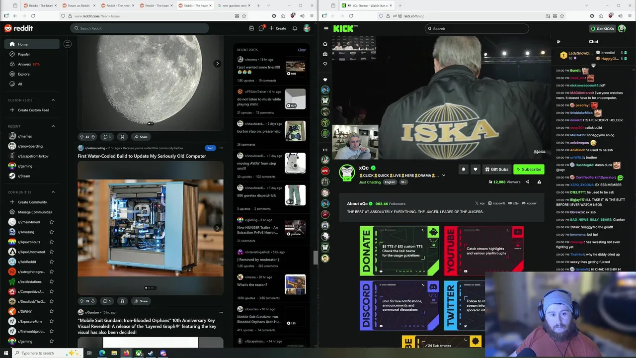
Task: Join r/watercooling community
Action: point(211,148)
